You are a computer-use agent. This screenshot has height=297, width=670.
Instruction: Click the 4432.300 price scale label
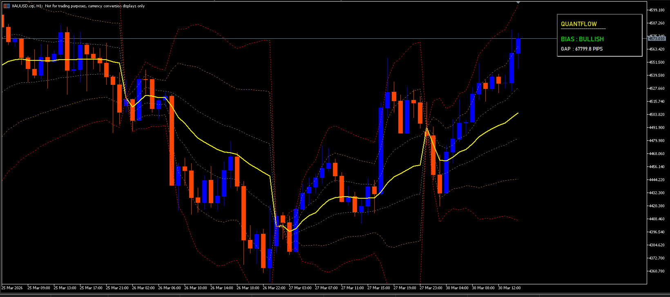pyautogui.click(x=657, y=193)
